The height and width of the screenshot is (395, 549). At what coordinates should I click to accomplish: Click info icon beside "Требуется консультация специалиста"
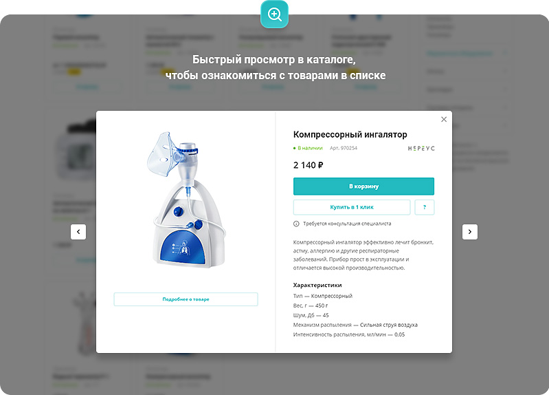(296, 224)
